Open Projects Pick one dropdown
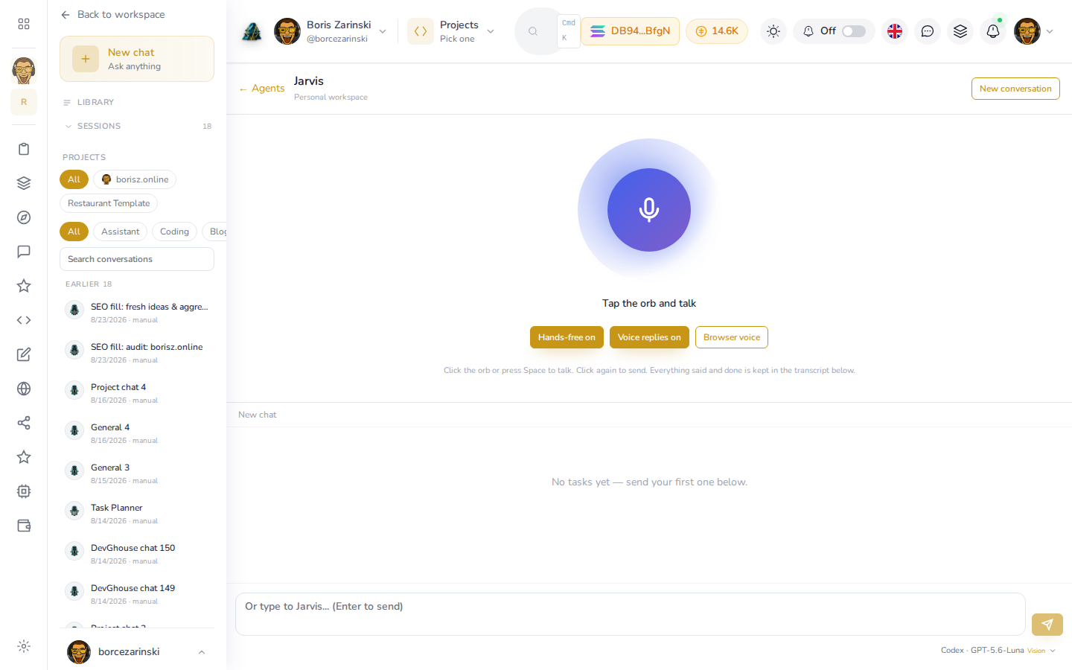Image resolution: width=1072 pixels, height=670 pixels. click(452, 31)
